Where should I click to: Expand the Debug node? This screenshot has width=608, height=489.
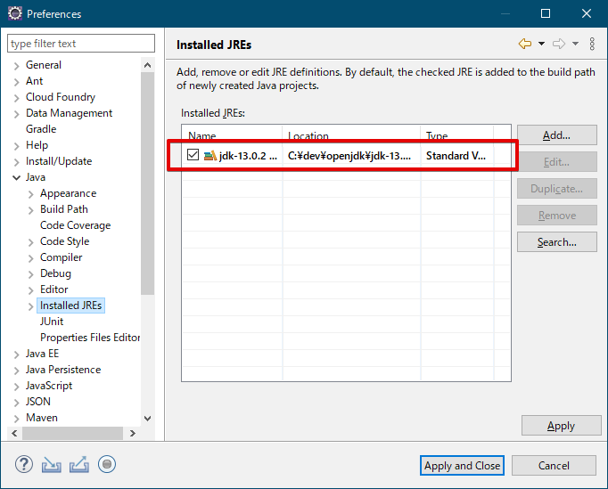30,274
